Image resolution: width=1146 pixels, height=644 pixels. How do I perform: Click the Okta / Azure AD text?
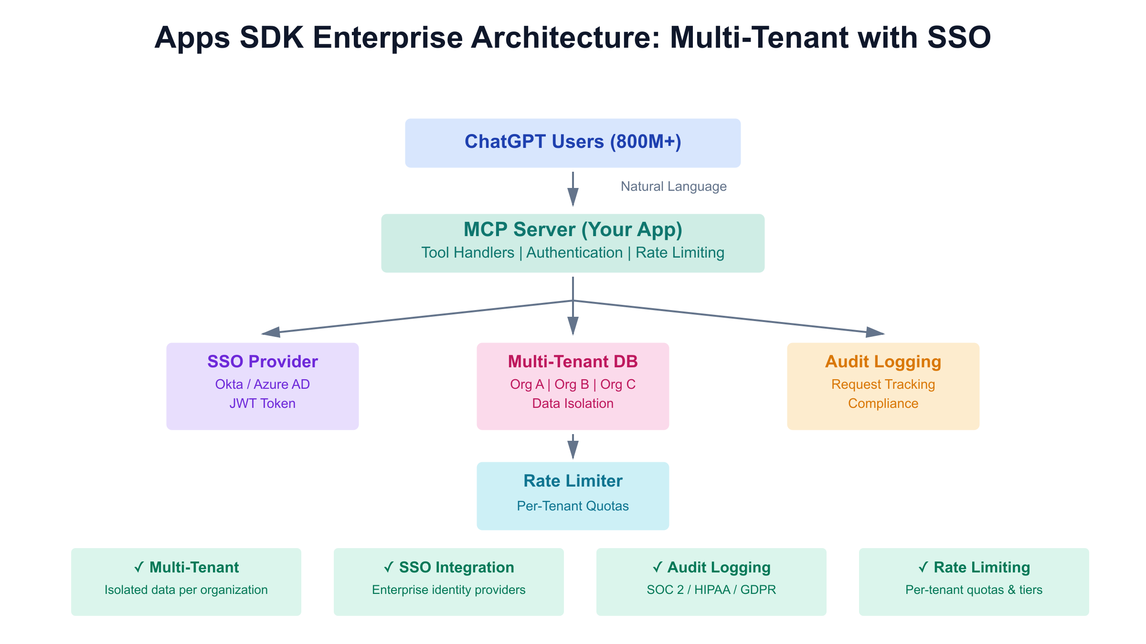coord(262,384)
